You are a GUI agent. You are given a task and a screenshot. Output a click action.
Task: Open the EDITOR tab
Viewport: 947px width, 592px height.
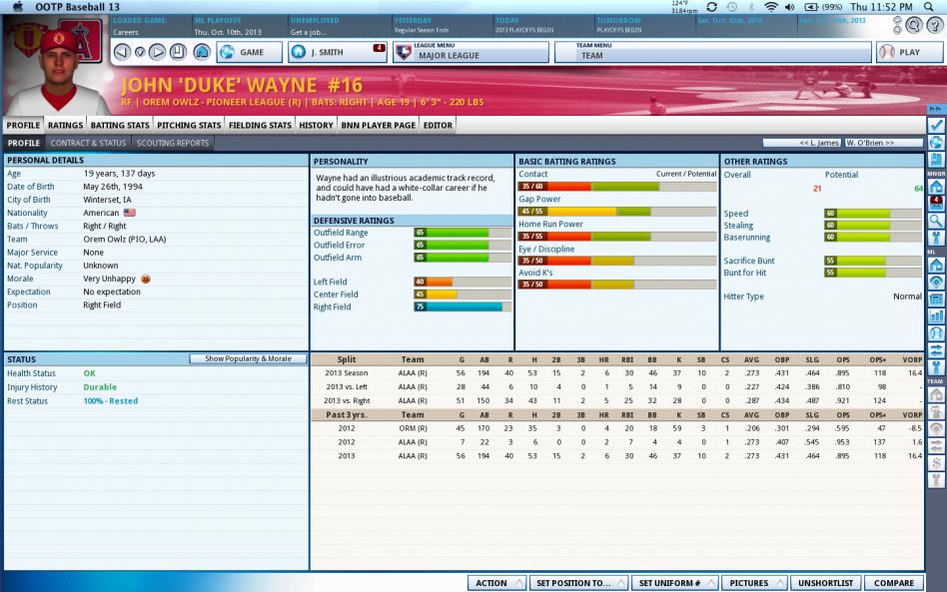click(x=438, y=125)
